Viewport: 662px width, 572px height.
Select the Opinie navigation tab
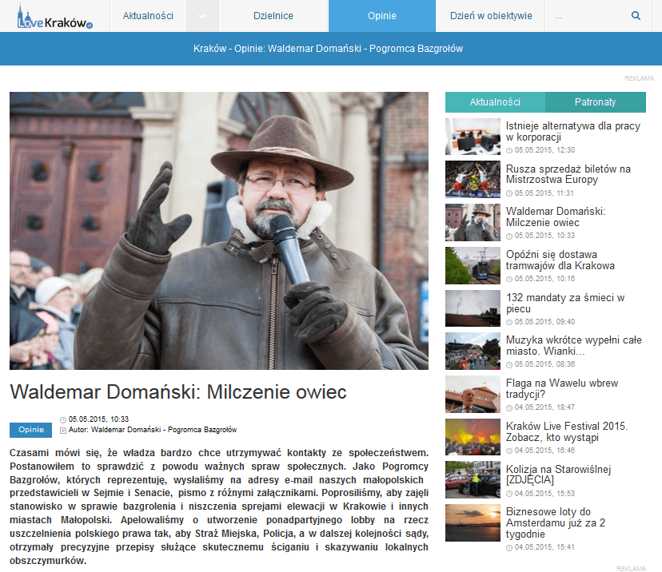click(x=381, y=16)
